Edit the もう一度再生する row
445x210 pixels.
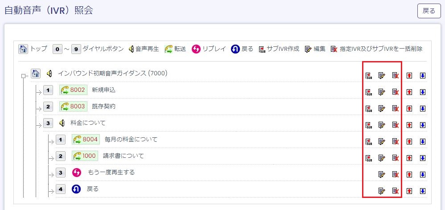click(x=382, y=174)
